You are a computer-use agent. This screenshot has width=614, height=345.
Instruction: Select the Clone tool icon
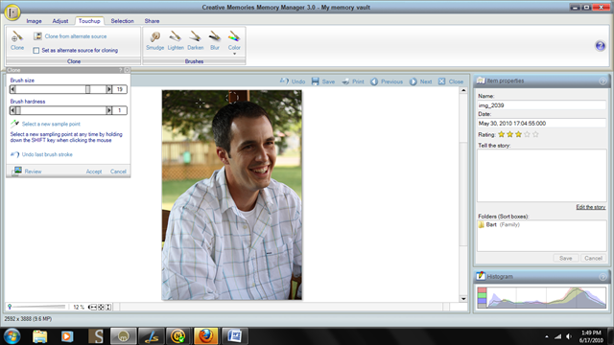17,40
